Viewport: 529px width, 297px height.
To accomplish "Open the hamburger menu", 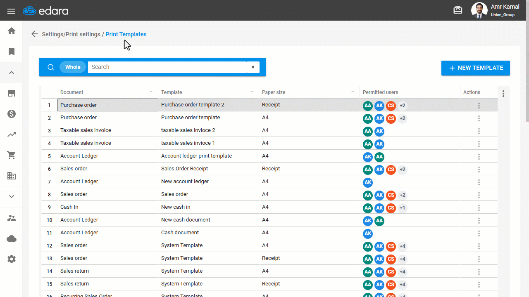I will 11,11.
